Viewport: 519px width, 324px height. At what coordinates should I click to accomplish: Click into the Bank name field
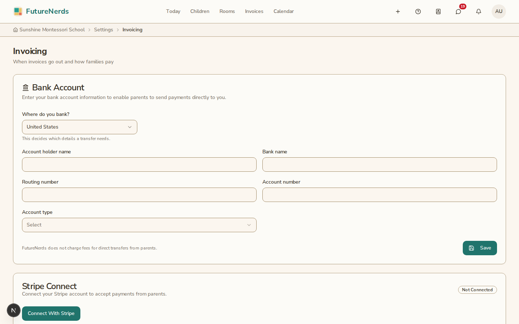pyautogui.click(x=380, y=165)
